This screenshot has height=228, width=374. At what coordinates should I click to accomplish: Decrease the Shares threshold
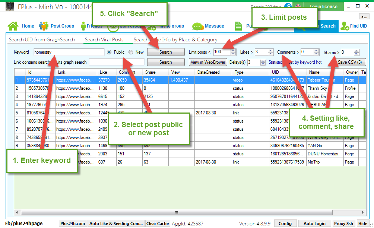[356, 54]
